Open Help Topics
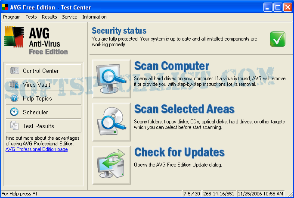 [x=43, y=98]
